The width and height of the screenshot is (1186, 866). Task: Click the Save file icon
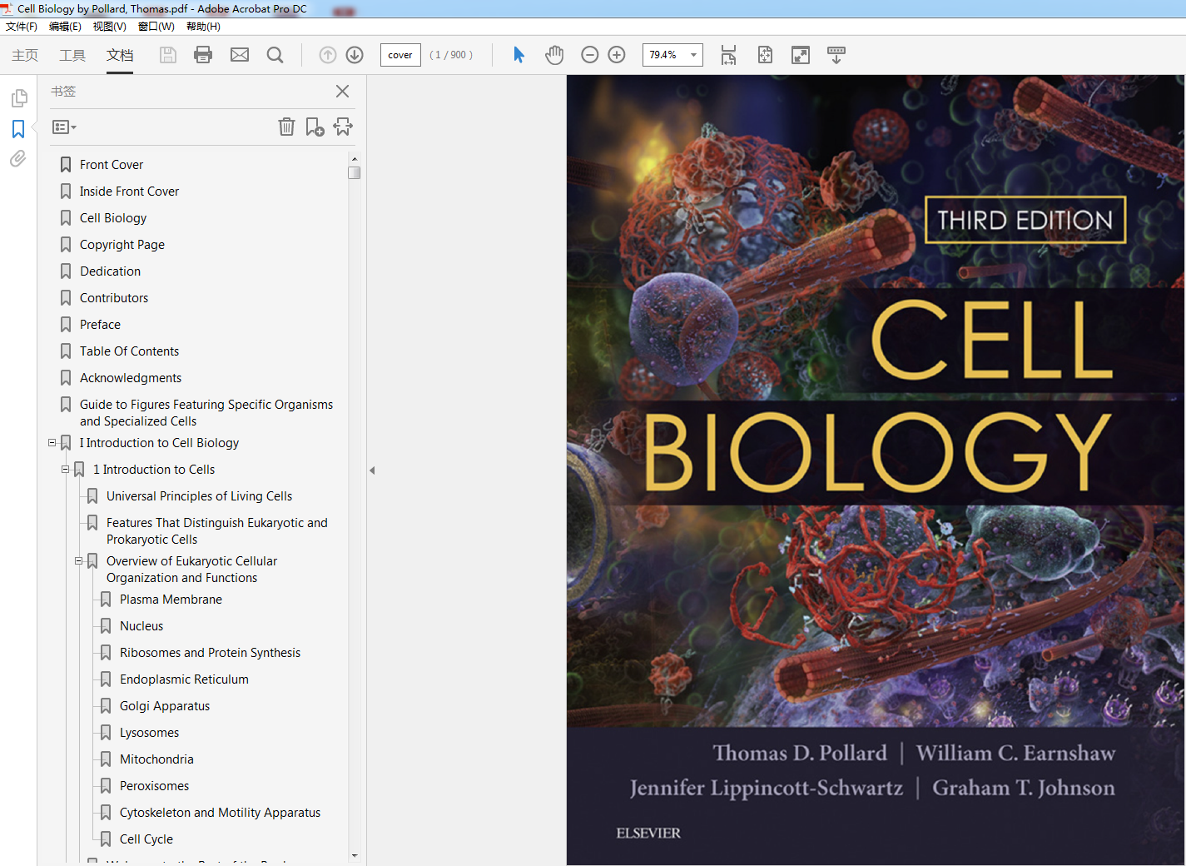(x=168, y=55)
